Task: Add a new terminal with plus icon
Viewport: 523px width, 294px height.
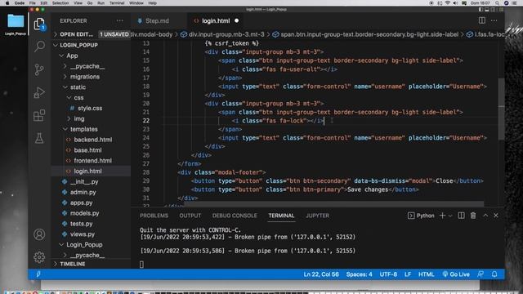Action: (x=442, y=216)
